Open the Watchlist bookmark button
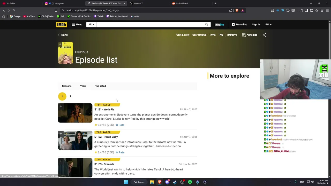Viewport: 331px width, 186px height. point(239,25)
